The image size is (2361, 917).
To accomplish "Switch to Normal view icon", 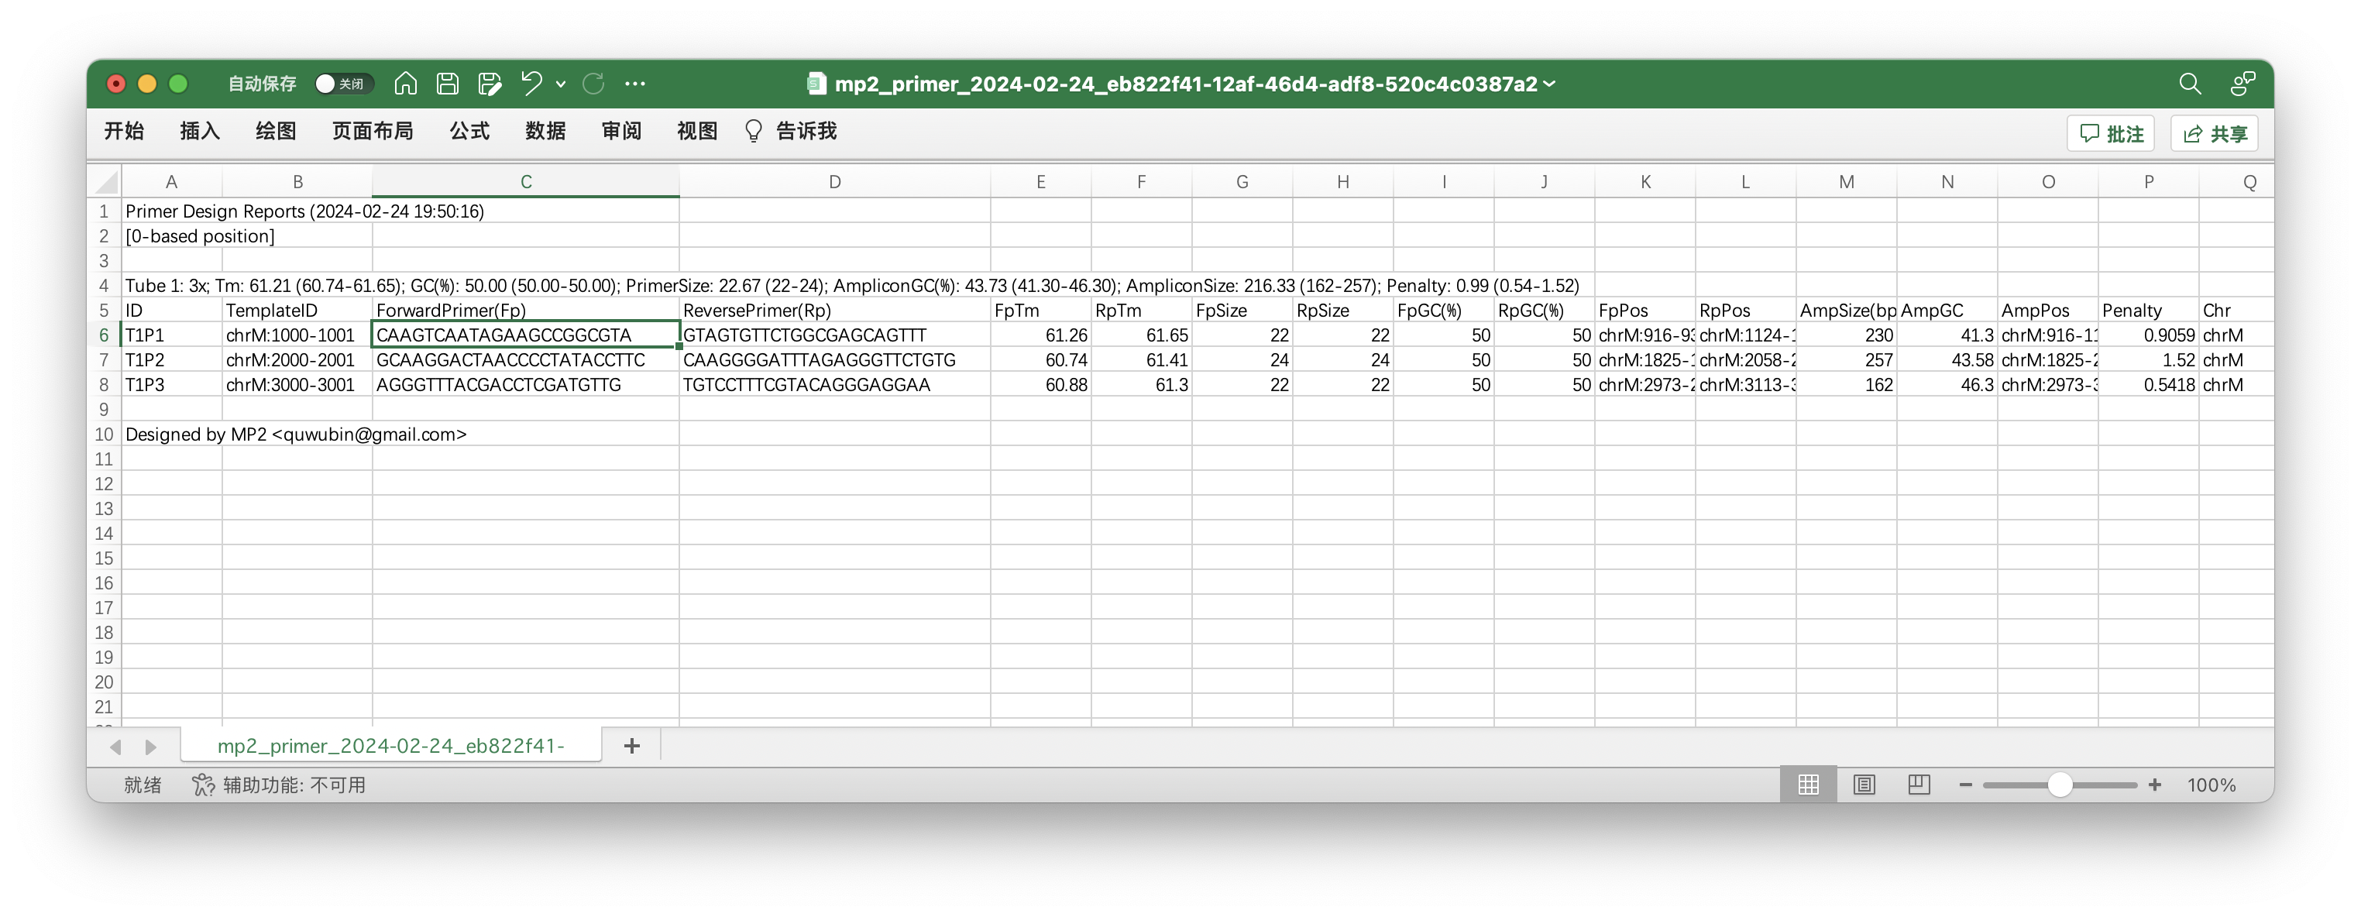I will (1807, 784).
